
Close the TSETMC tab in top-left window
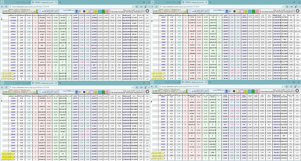[56, 2]
